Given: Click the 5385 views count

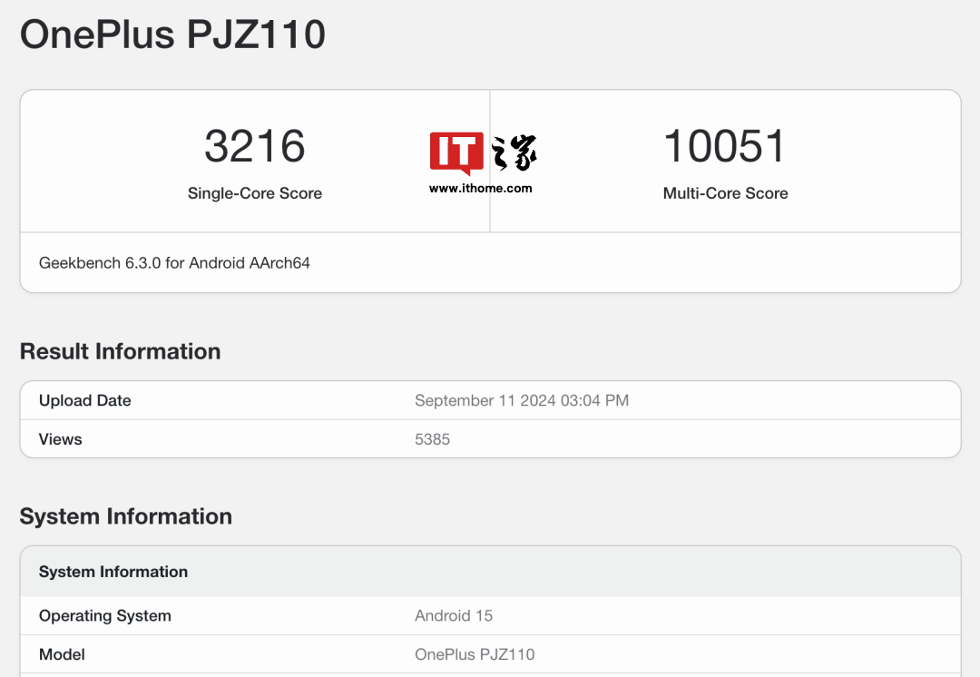Looking at the screenshot, I should [432, 439].
